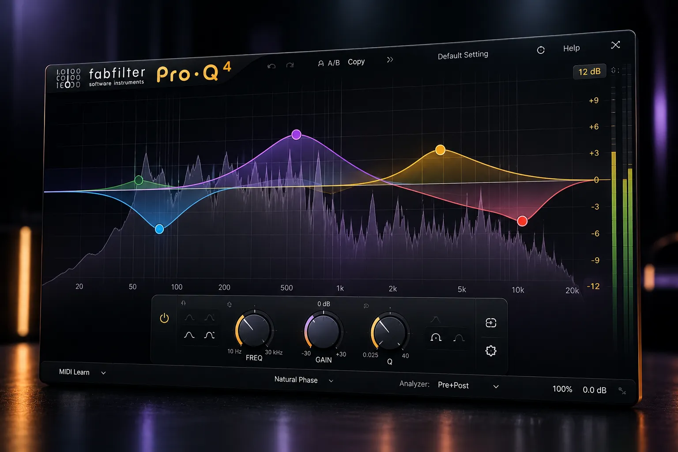Select the dimmed peak icon above slope buttons
This screenshot has height=452, width=678.
pos(435,319)
